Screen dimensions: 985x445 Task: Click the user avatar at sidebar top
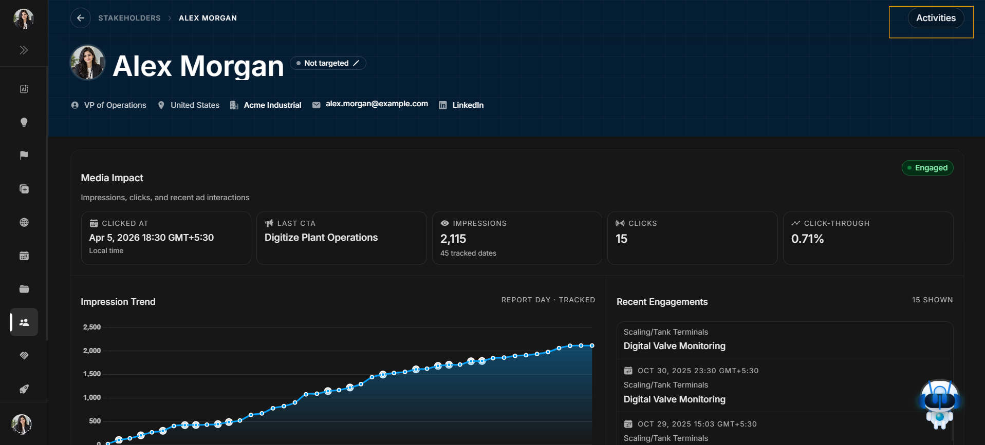[x=23, y=19]
